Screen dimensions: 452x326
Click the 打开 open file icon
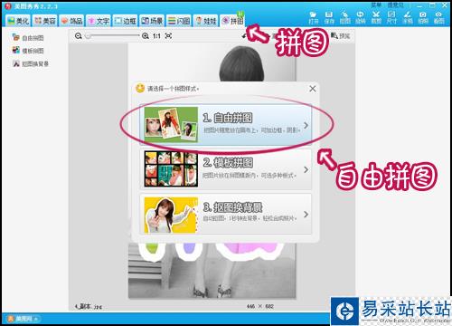(314, 17)
